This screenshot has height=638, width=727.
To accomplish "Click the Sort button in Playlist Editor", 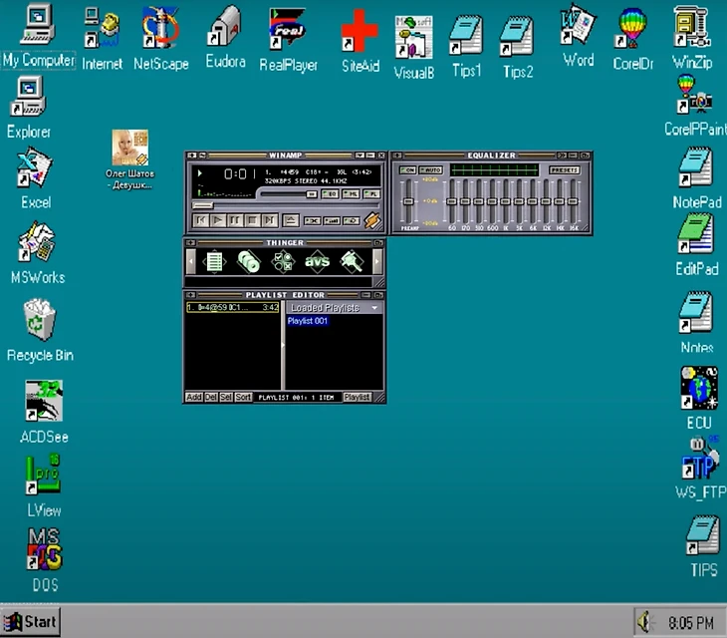I will click(242, 397).
